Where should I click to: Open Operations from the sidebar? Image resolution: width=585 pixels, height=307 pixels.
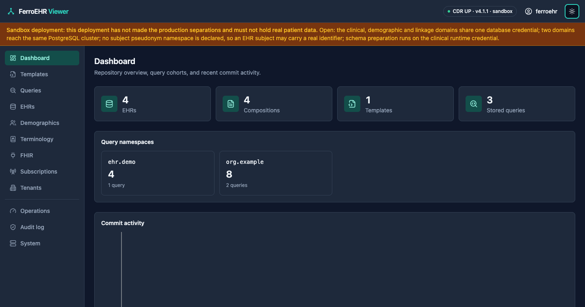tap(42, 211)
